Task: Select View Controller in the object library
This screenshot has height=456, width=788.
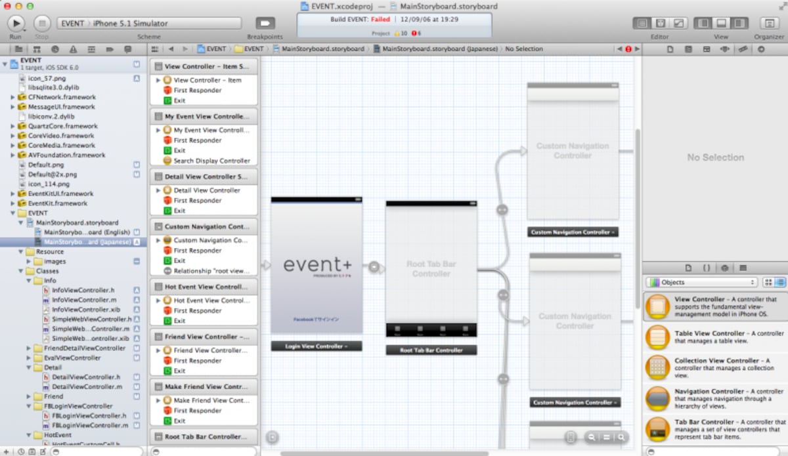Action: click(715, 306)
